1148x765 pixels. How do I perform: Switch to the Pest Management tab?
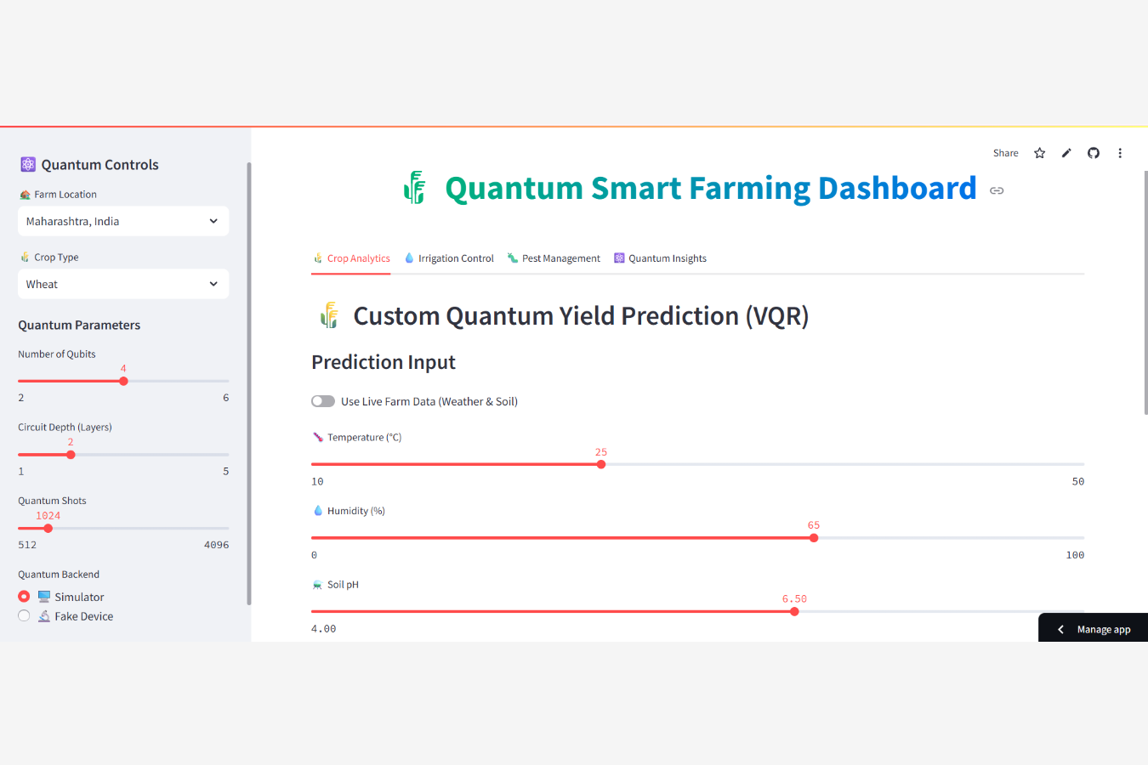click(x=554, y=258)
